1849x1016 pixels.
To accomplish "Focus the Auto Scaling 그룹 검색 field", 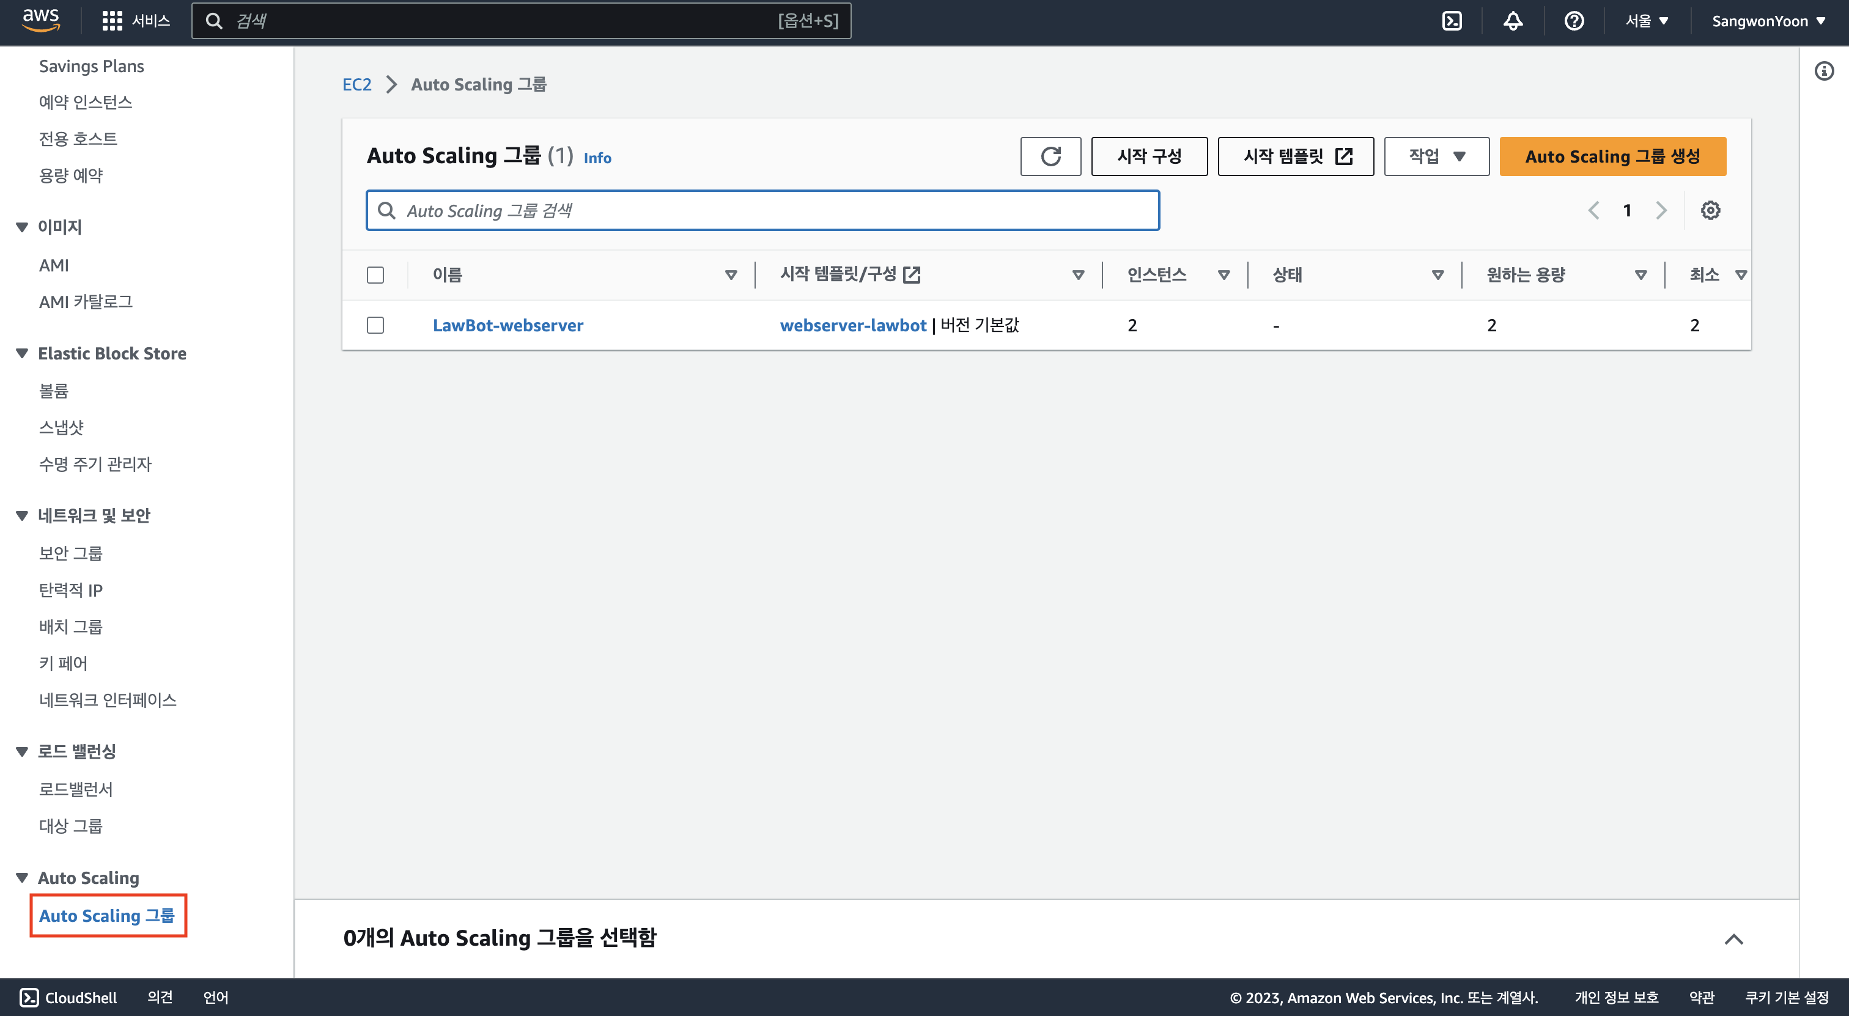I will (x=762, y=210).
